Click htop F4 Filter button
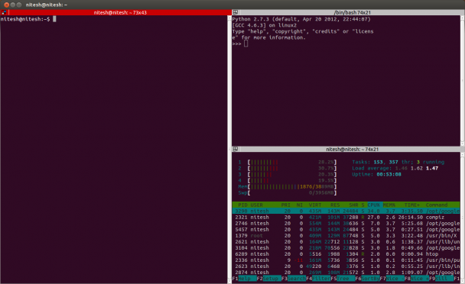Viewport: 465px width, 284px height. tap(318, 279)
